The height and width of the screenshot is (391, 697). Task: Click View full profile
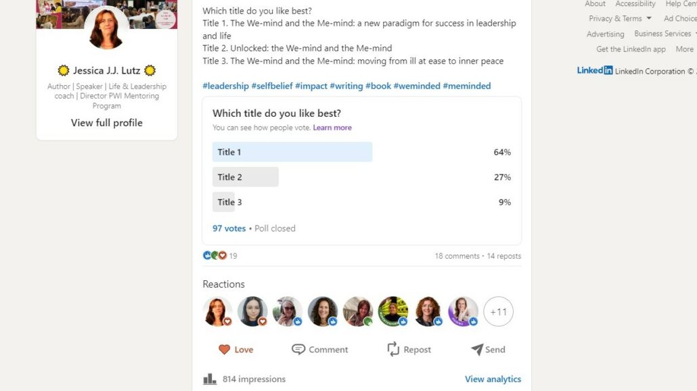[107, 122]
